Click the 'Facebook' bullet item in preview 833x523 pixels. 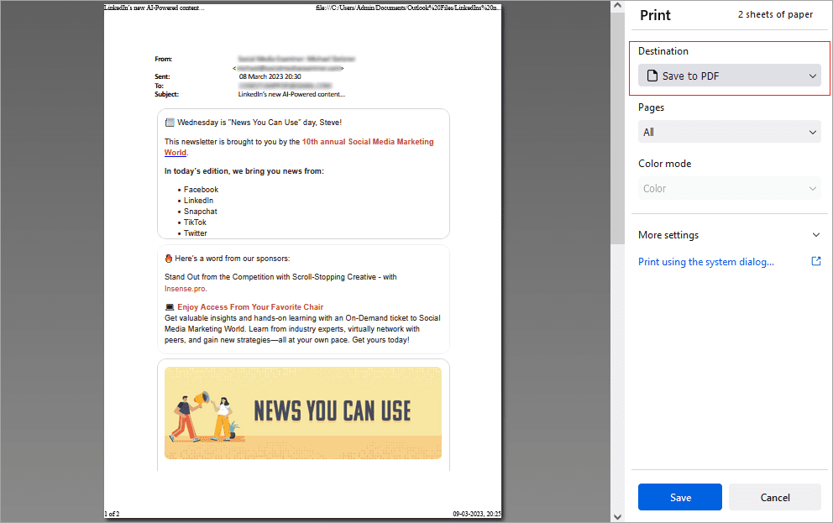click(x=201, y=190)
